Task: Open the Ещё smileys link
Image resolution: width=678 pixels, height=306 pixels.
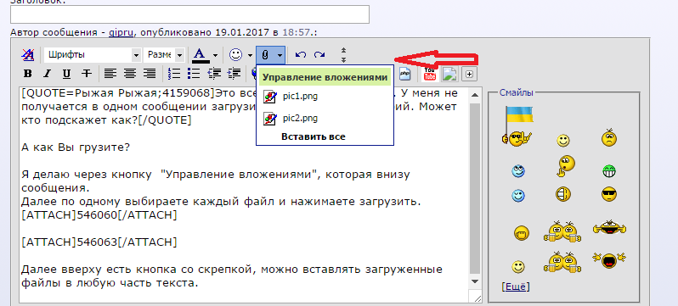Action: tap(515, 287)
